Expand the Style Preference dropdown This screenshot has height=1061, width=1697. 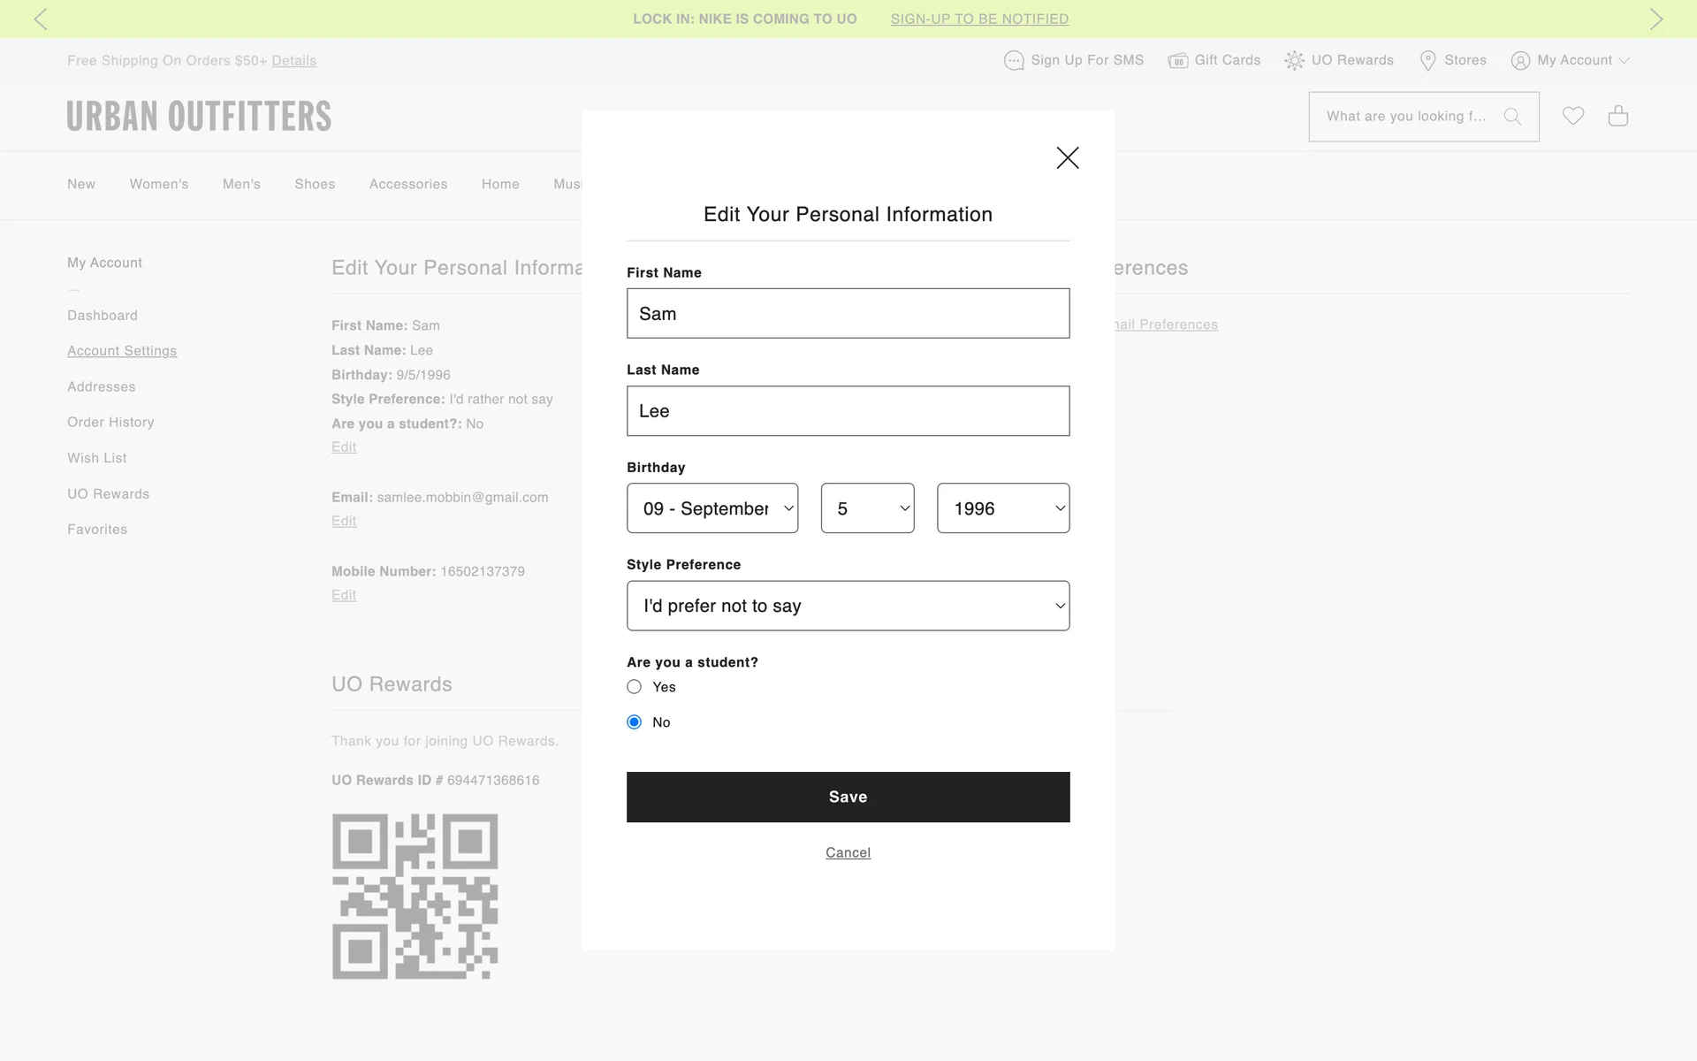click(848, 606)
